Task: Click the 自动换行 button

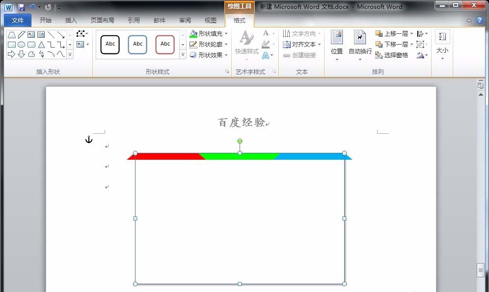Action: coord(360,46)
